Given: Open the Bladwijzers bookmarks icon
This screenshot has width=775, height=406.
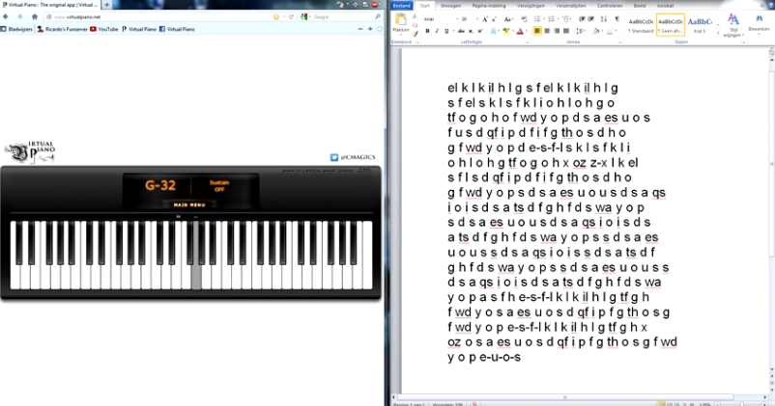Looking at the screenshot, I should [x=3, y=29].
